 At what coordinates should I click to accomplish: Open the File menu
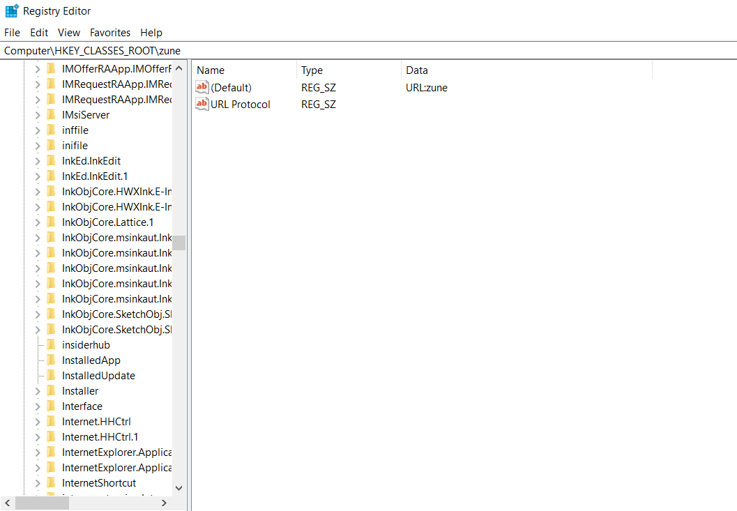click(x=13, y=33)
